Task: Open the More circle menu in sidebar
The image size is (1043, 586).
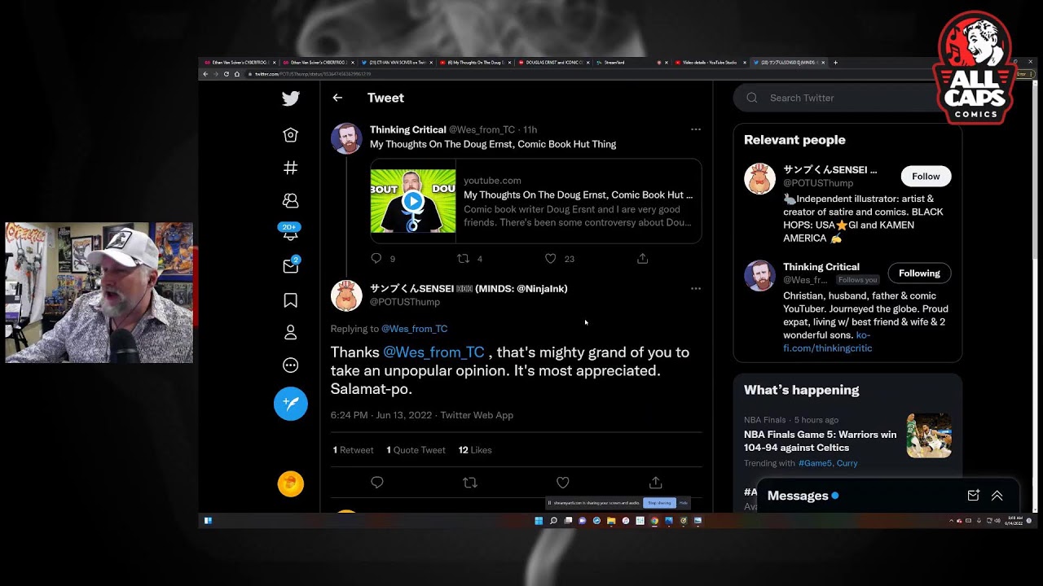Action: click(x=290, y=365)
